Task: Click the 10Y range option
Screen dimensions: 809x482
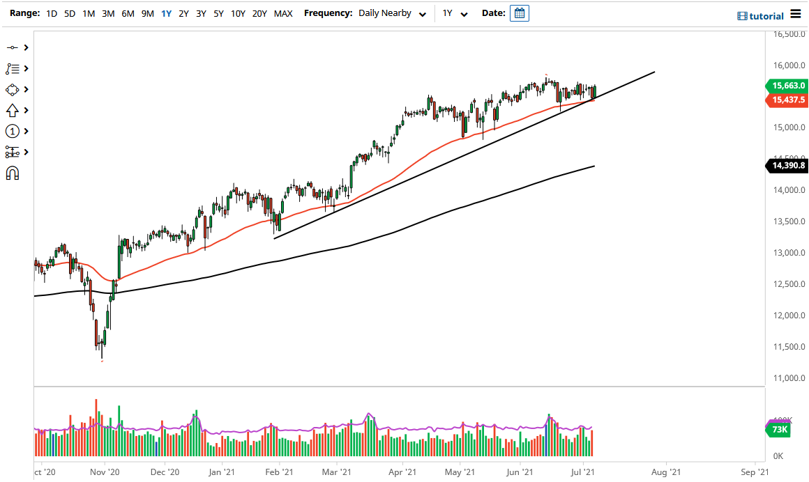Action: coord(237,13)
